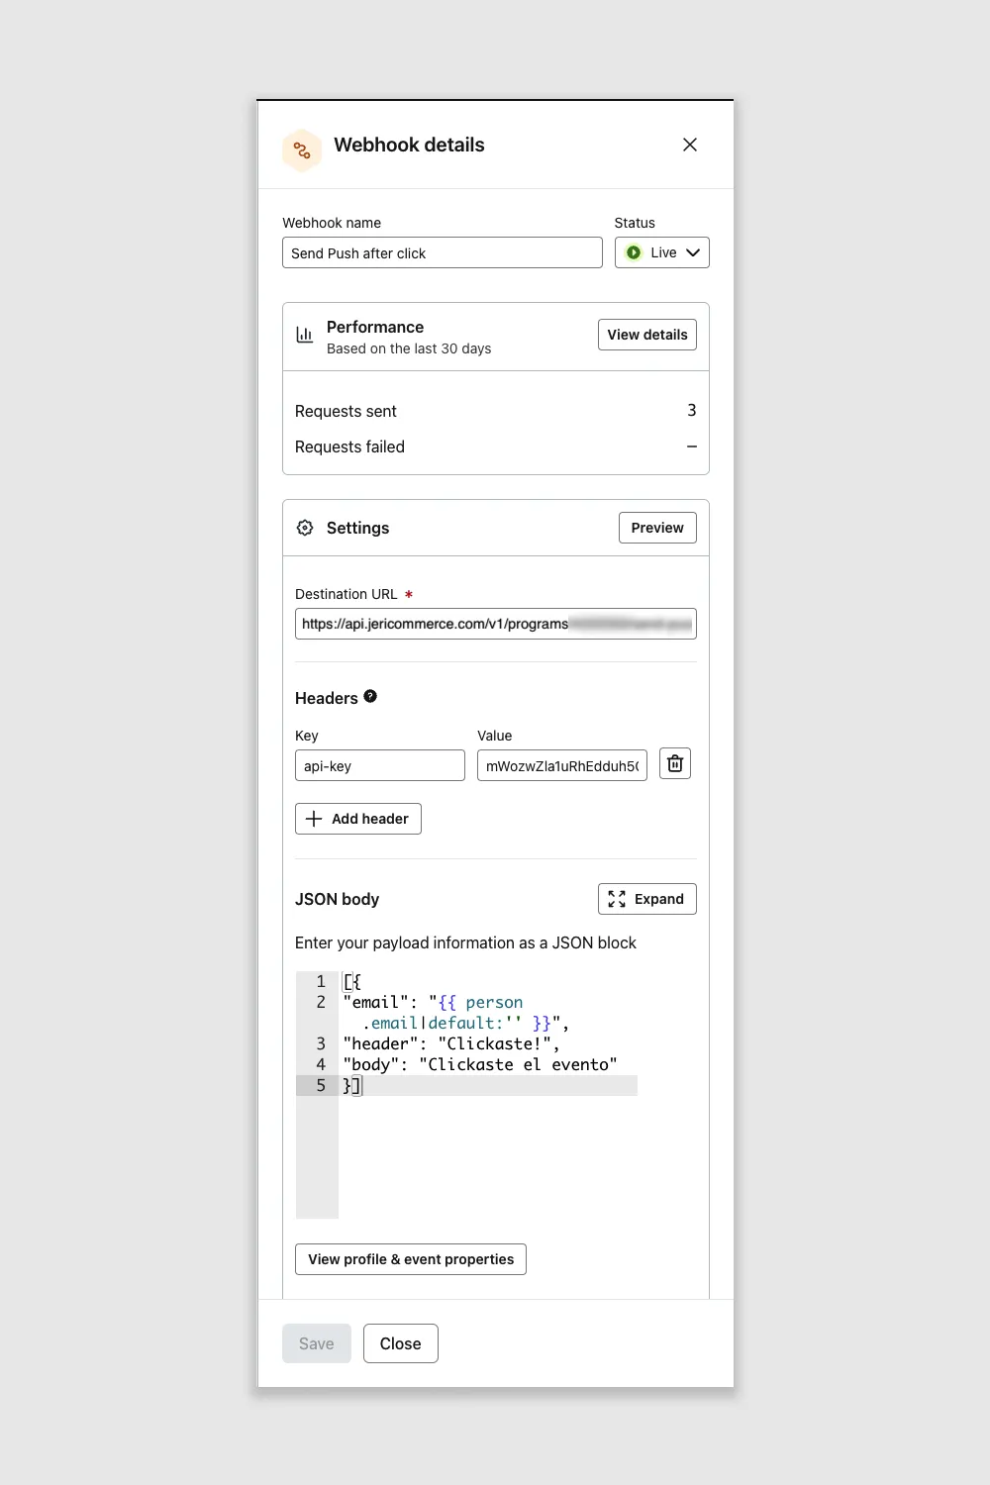
Task: Delete the api-key header with trash icon
Action: point(675,763)
